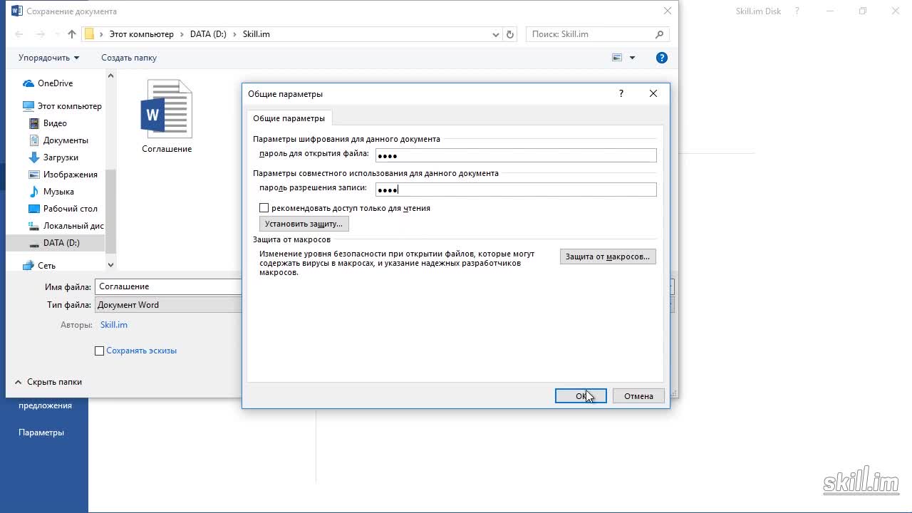Click Skill.im segment in address breadcrumb
This screenshot has width=912, height=513.
pyautogui.click(x=256, y=34)
